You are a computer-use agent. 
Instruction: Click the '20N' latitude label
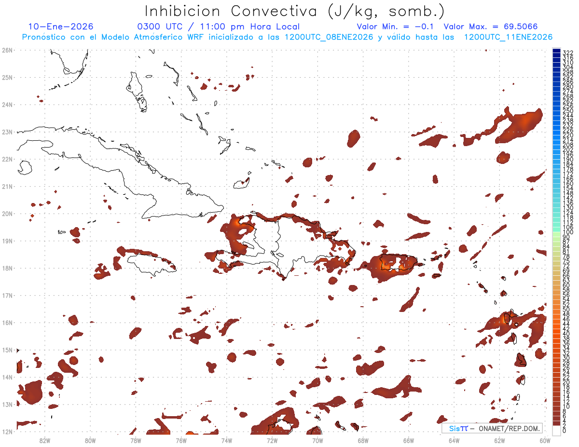pyautogui.click(x=7, y=214)
